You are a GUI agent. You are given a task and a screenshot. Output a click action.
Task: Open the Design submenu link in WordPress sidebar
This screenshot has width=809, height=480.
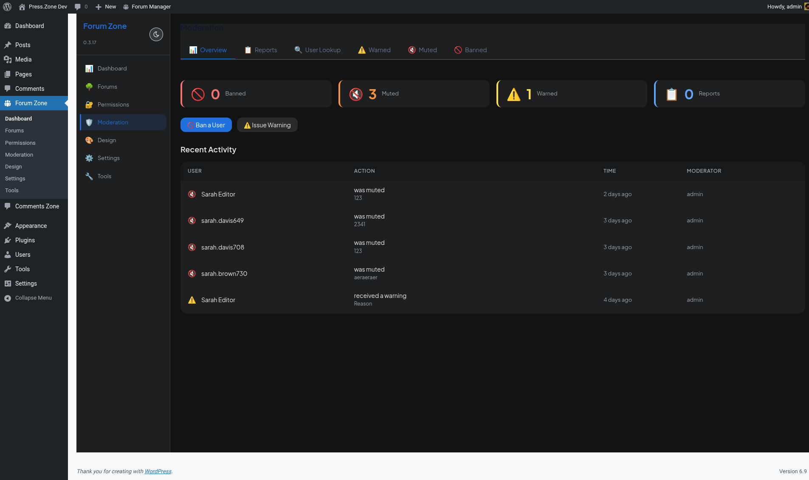click(14, 167)
